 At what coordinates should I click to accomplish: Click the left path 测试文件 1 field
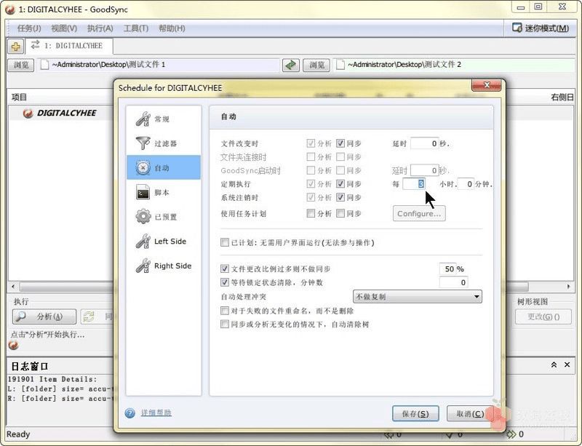[158, 65]
